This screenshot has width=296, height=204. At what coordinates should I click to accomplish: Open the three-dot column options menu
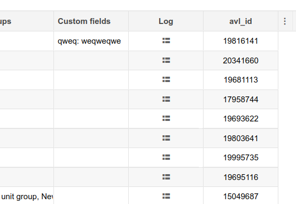pos(285,21)
